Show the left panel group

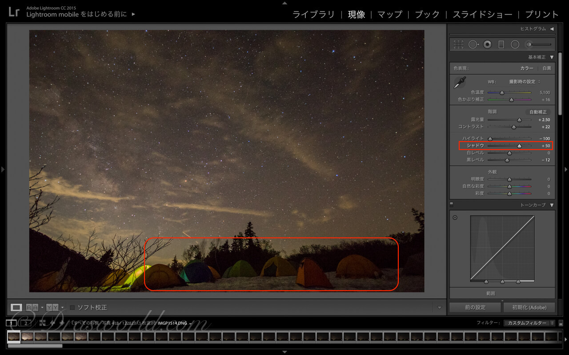point(3,169)
